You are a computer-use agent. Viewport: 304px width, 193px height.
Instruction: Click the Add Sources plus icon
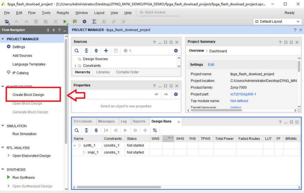tap(106, 50)
